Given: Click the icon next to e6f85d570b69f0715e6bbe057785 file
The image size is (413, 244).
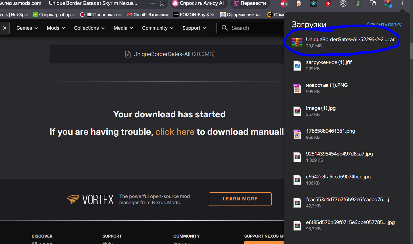Looking at the screenshot, I should point(297,225).
